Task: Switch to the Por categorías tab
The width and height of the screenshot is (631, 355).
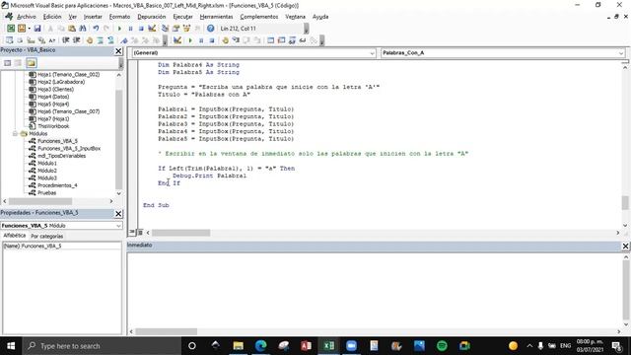Action: click(47, 237)
